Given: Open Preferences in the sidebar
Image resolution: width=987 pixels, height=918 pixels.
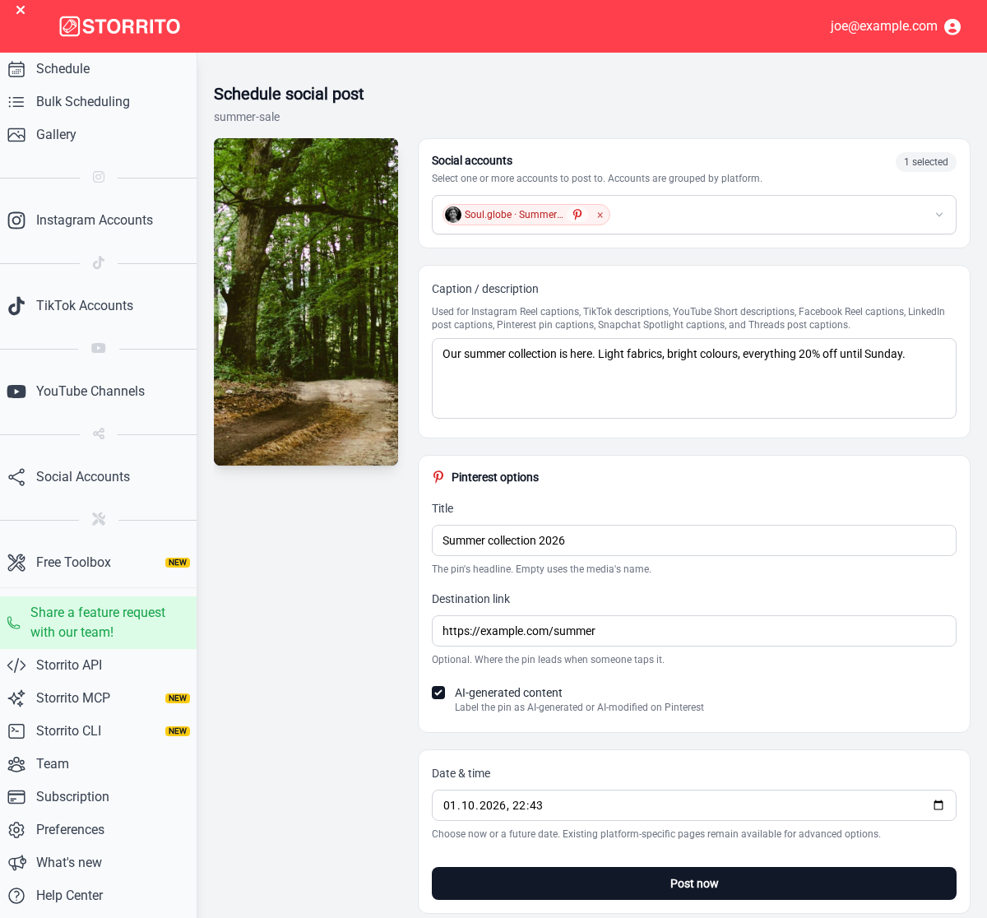Looking at the screenshot, I should [99, 830].
